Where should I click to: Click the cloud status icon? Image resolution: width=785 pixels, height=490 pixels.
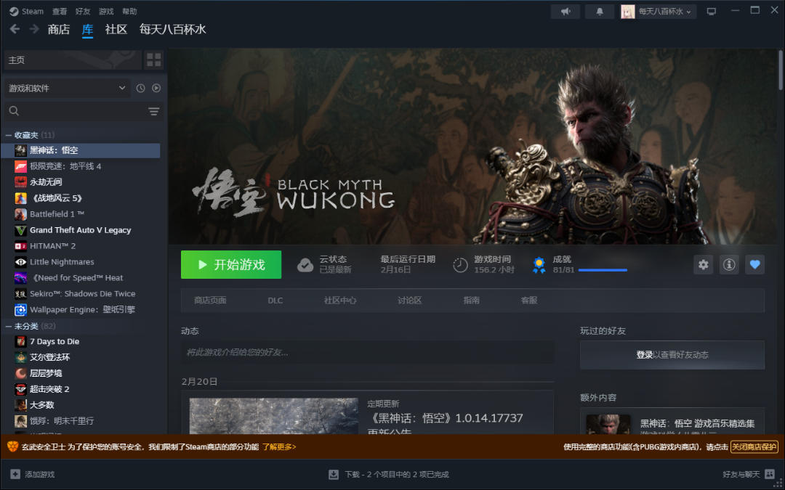click(305, 265)
